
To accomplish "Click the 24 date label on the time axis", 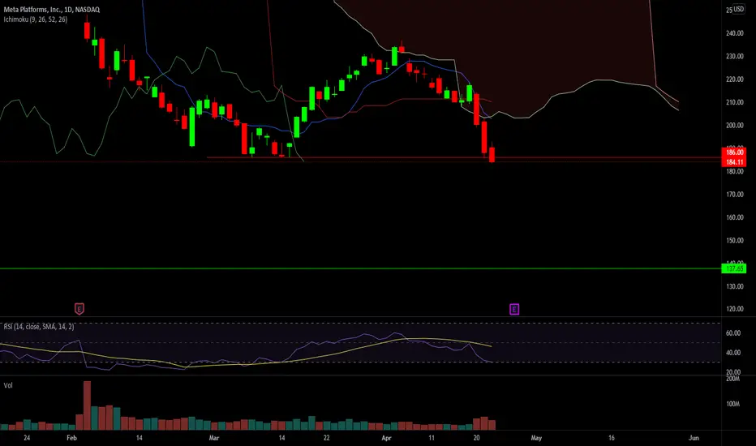I will (27, 438).
